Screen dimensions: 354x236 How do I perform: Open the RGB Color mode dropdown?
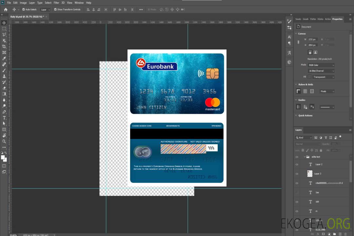(x=321, y=65)
